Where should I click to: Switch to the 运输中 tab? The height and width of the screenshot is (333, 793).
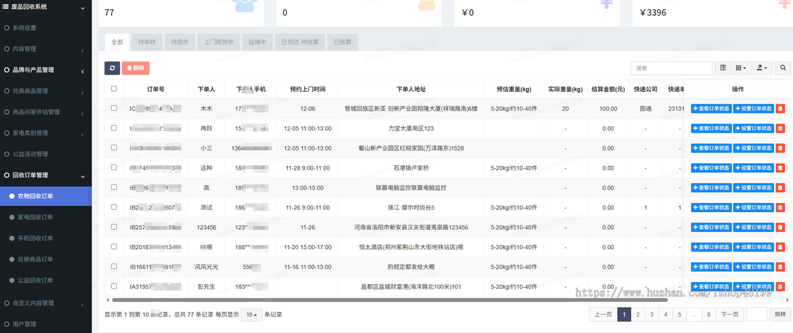click(x=257, y=42)
